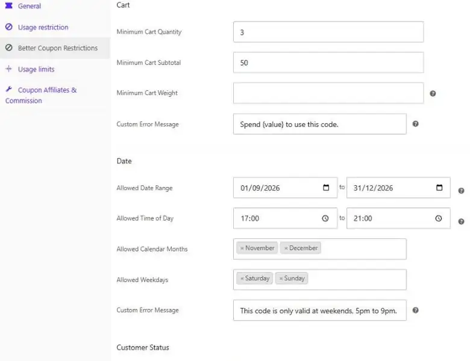This screenshot has width=470, height=361.
Task: Open Coupon Affiliates & Commission tab
Action: point(41,95)
